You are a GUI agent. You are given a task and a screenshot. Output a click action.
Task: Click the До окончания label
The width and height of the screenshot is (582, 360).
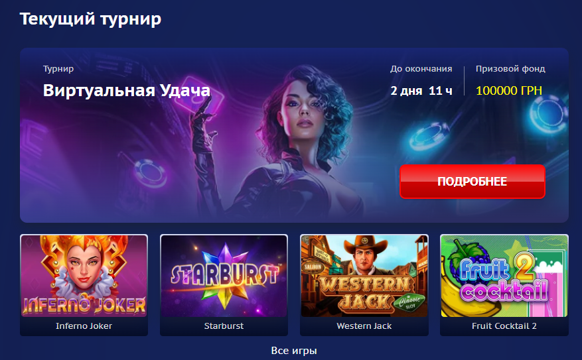click(421, 68)
